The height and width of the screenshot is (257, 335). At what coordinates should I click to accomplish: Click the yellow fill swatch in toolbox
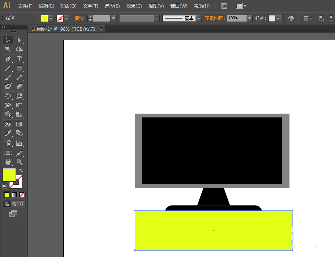click(x=9, y=174)
